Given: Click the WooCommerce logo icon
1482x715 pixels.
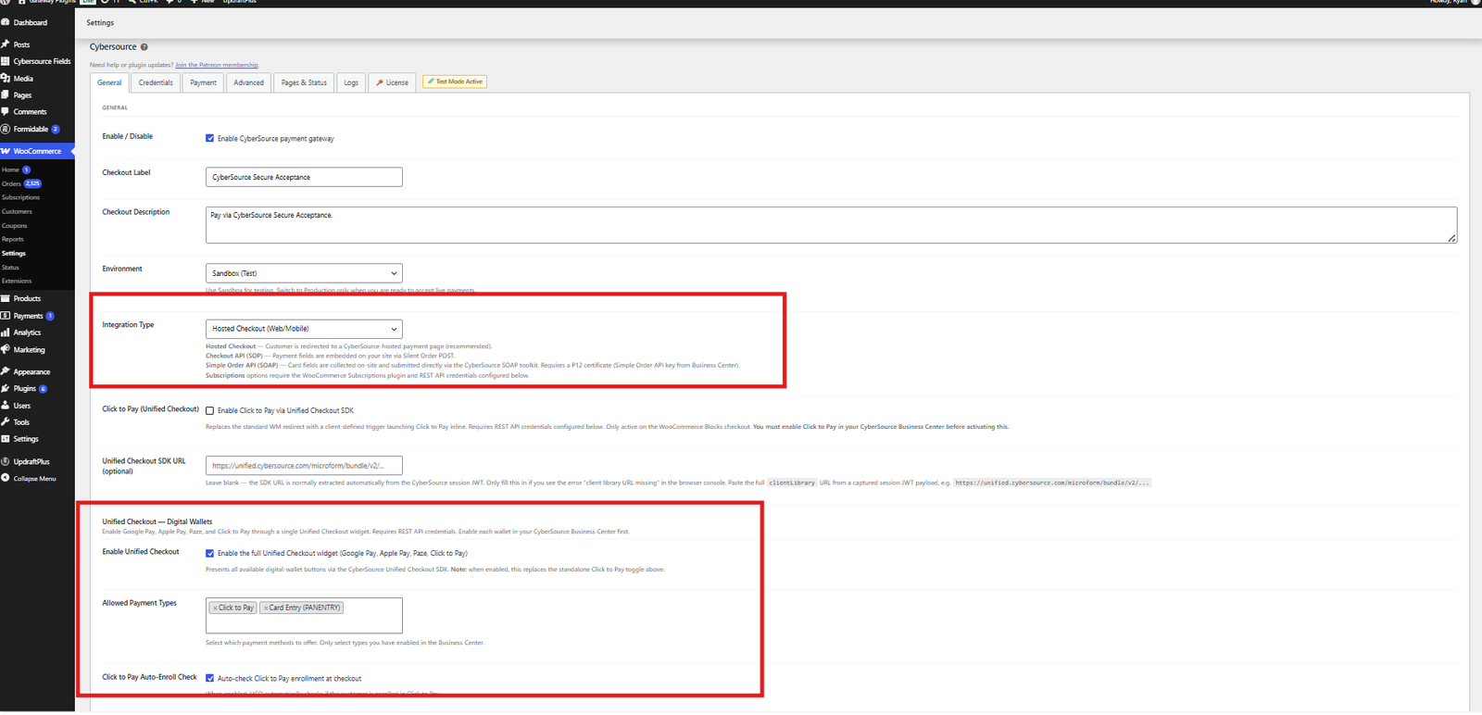Looking at the screenshot, I should 6,151.
